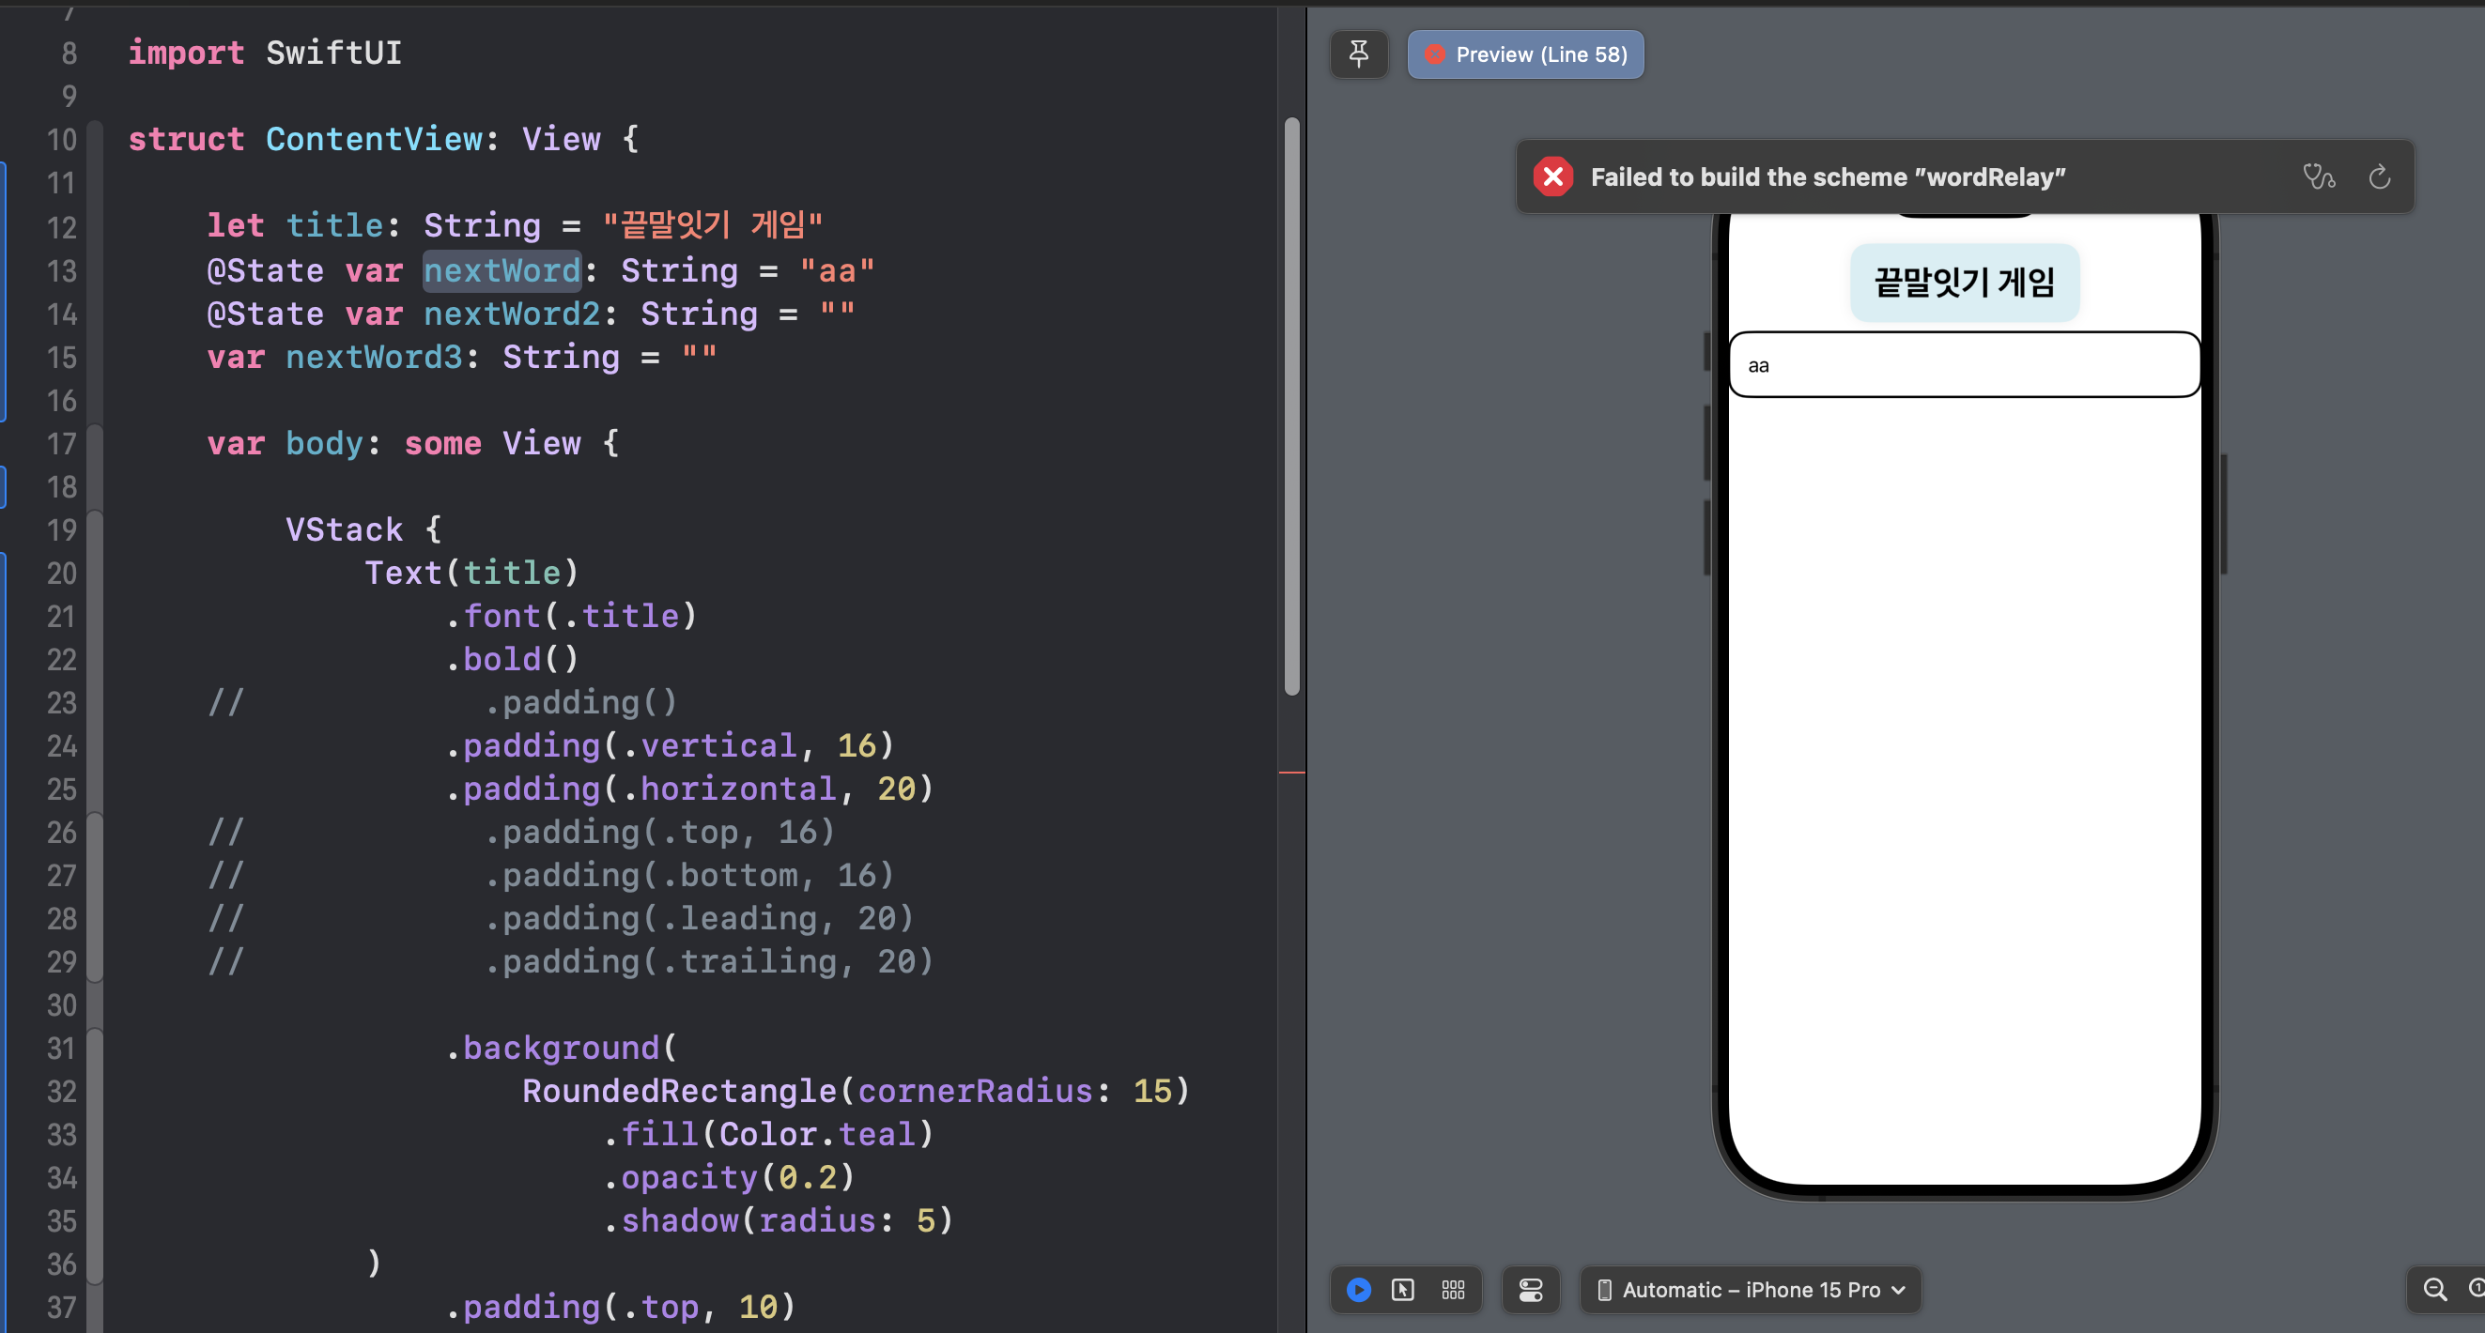Select the Preview (Line 58) tab

1525,54
